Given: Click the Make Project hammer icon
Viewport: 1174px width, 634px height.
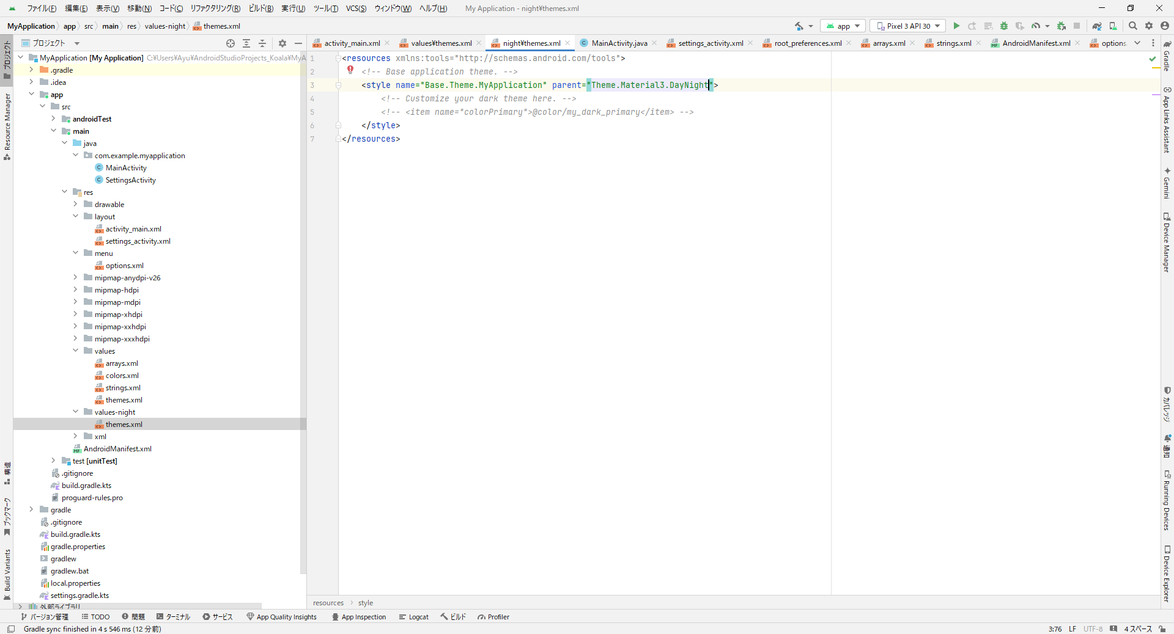Looking at the screenshot, I should 800,26.
